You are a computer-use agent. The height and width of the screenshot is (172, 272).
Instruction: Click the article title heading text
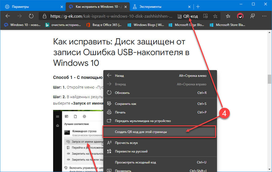[121, 52]
